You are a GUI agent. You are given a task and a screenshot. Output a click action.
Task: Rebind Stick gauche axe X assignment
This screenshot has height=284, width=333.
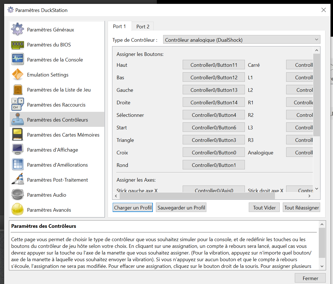point(214,189)
